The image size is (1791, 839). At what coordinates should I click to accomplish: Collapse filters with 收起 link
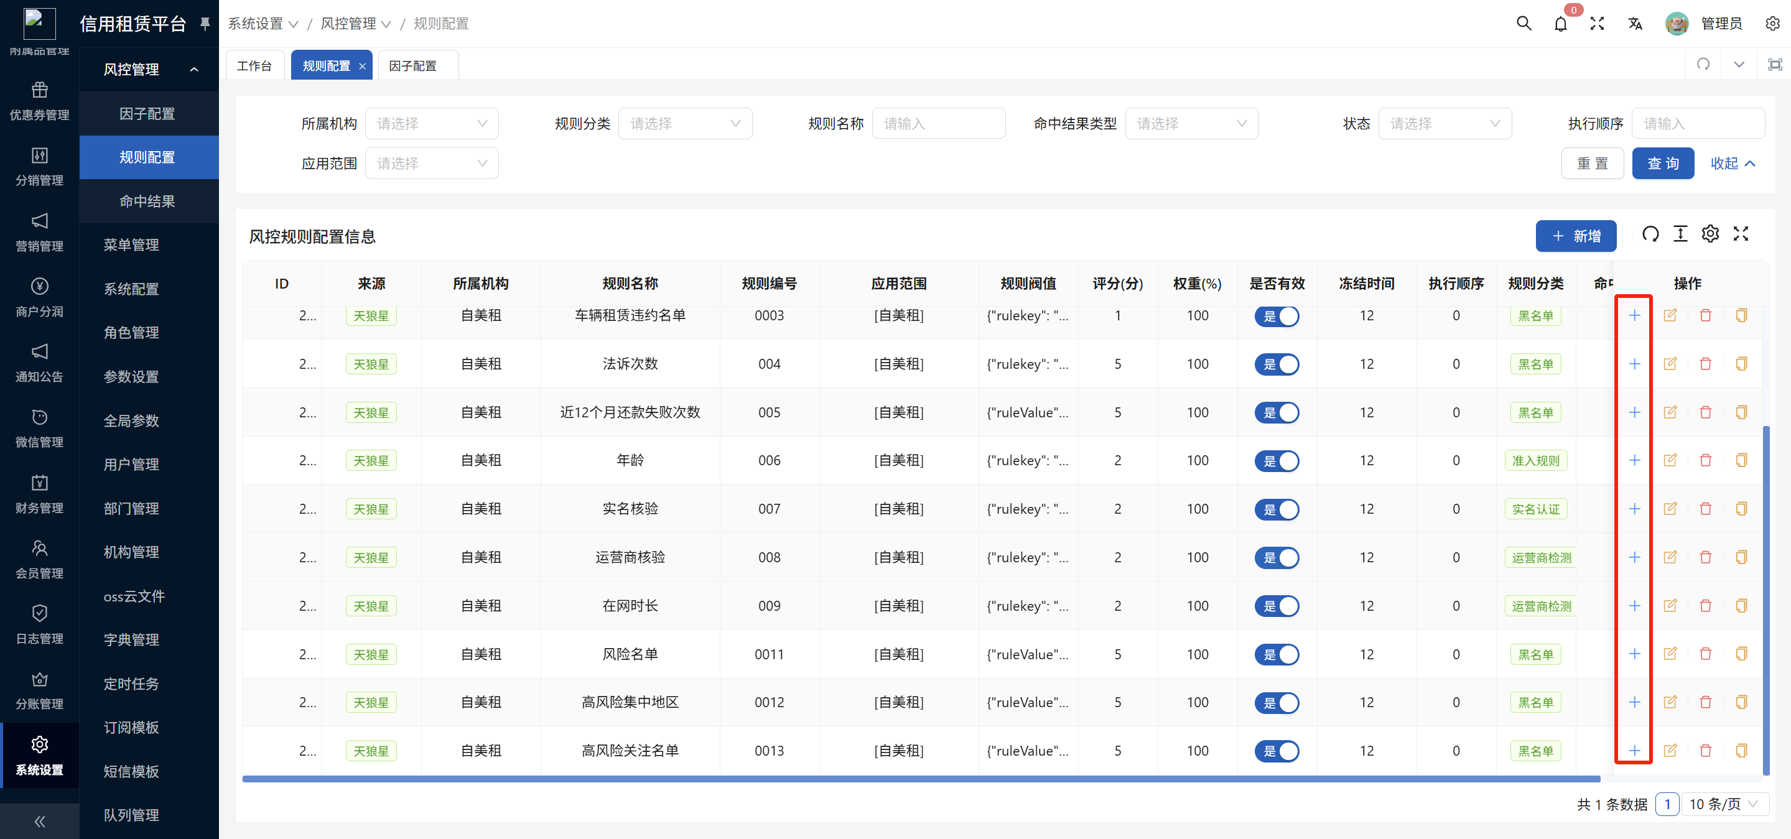pos(1733,163)
